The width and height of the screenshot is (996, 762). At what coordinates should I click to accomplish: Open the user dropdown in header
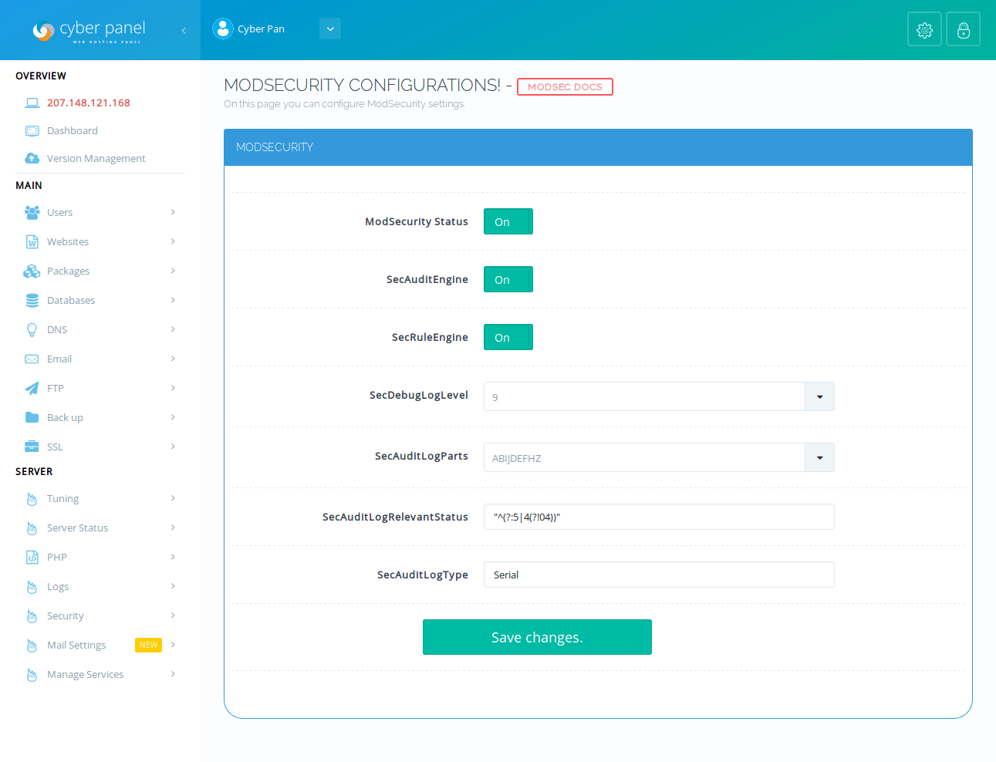[x=330, y=29]
